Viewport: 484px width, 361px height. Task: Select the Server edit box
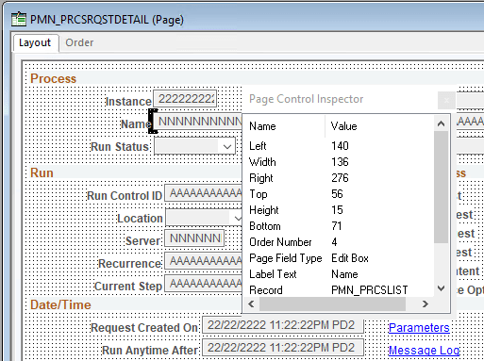[194, 238]
